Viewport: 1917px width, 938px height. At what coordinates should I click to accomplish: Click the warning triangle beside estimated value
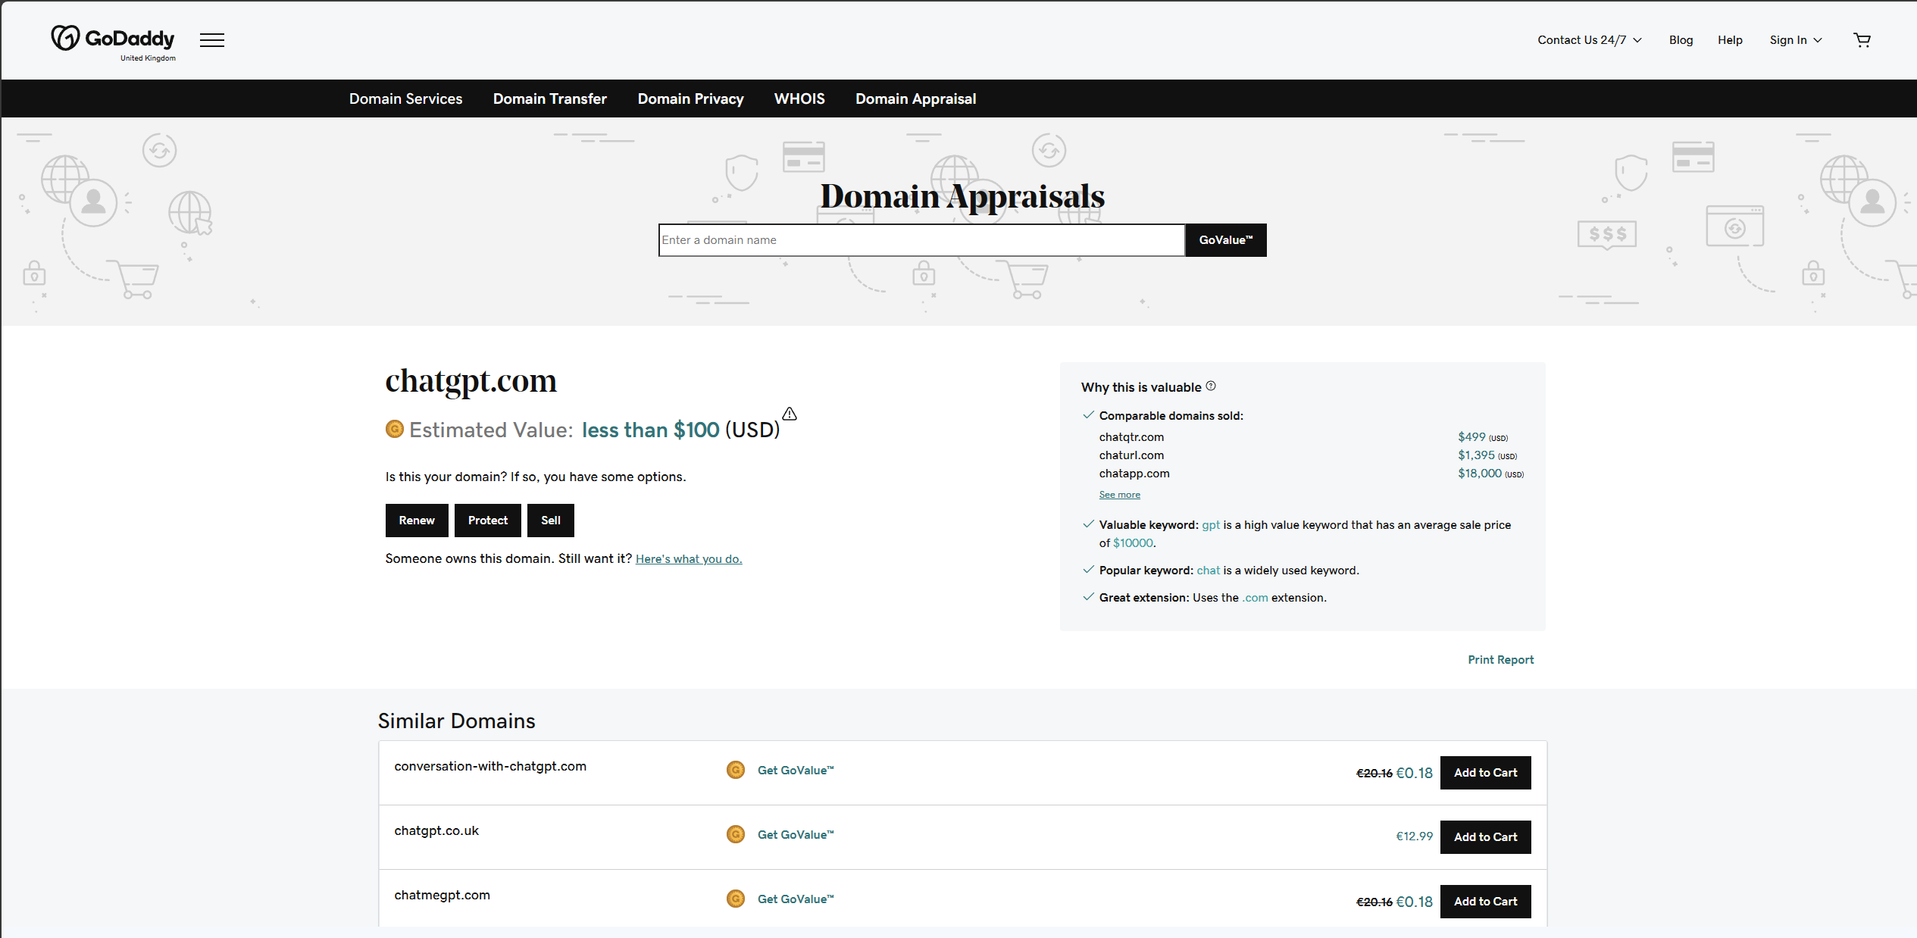pyautogui.click(x=790, y=414)
